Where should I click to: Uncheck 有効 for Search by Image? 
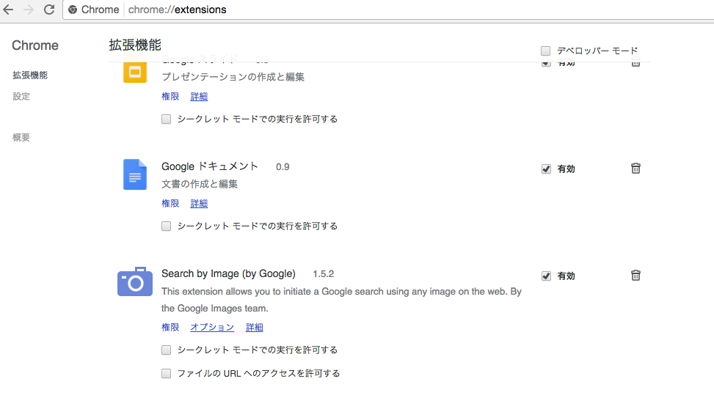point(546,276)
